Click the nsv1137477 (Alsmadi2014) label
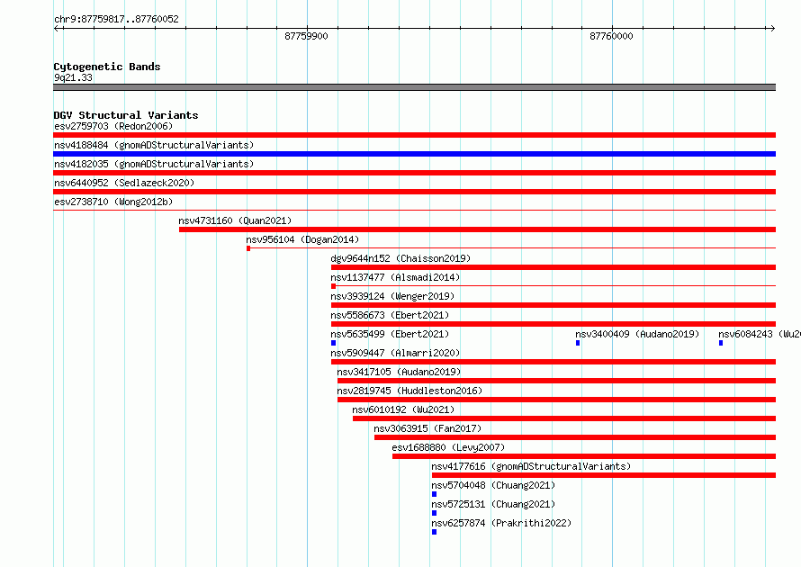801x567 pixels. 395,277
